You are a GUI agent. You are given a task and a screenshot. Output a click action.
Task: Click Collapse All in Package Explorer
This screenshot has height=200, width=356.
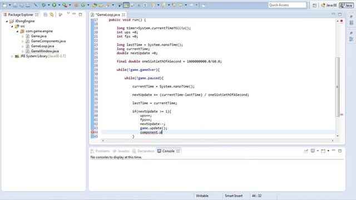pos(46,14)
